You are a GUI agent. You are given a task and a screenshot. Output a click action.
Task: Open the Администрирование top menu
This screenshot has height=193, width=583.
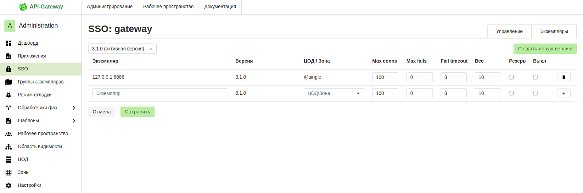click(x=110, y=7)
